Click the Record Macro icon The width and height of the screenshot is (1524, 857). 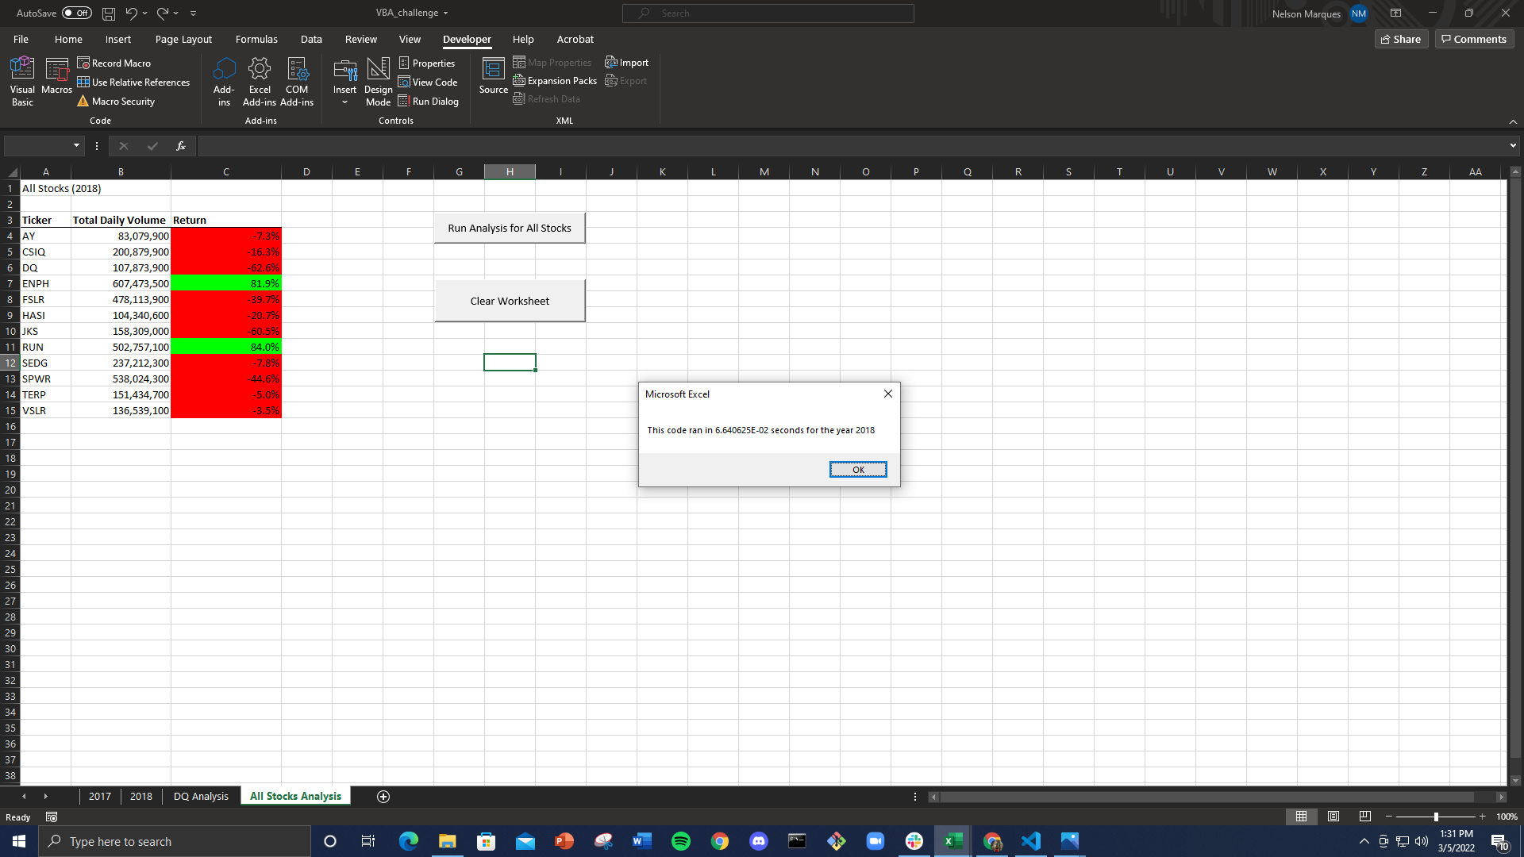[x=83, y=63]
